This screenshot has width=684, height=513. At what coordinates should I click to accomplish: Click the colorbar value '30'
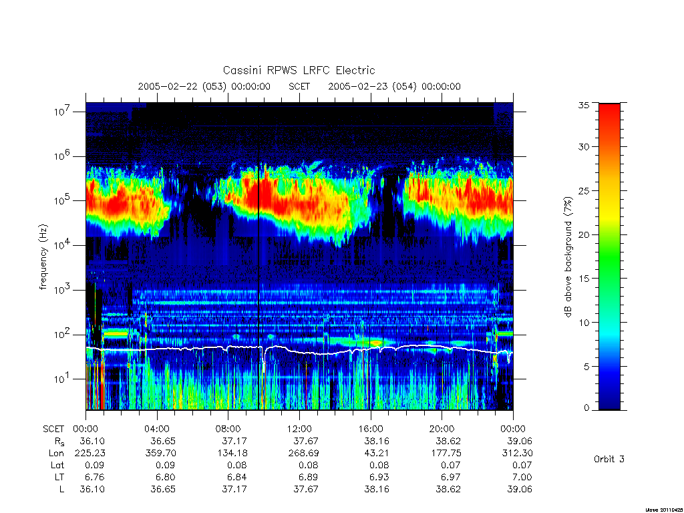click(584, 146)
